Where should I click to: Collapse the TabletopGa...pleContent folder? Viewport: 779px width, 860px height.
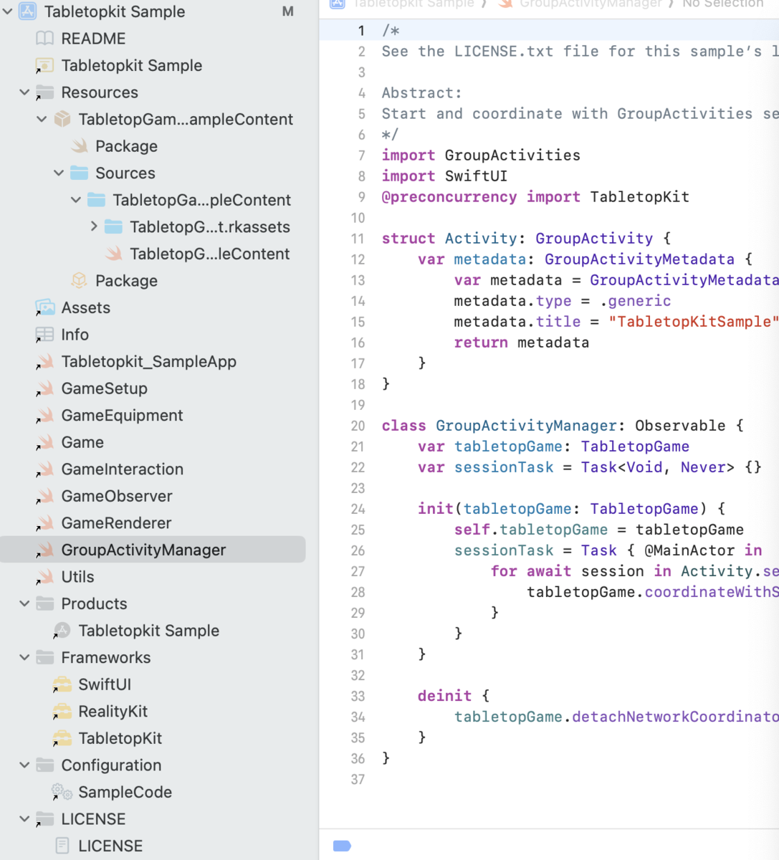point(76,200)
